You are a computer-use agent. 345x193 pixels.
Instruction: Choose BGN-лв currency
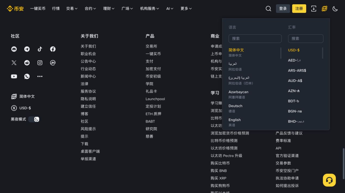pyautogui.click(x=295, y=111)
